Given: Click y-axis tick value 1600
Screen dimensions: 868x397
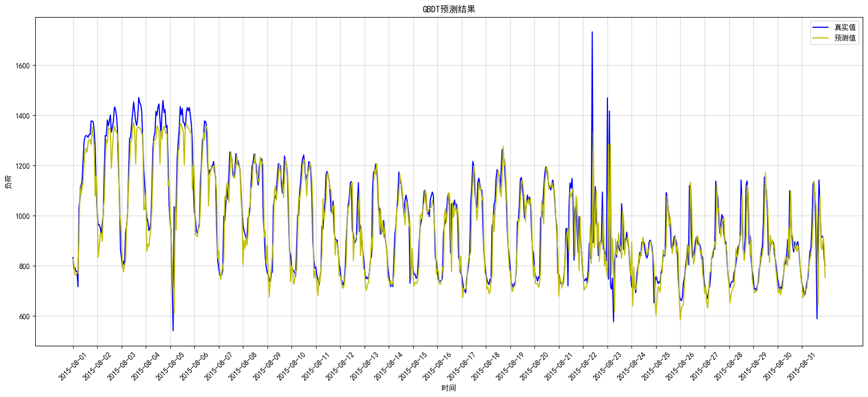Looking at the screenshot, I should tap(22, 66).
